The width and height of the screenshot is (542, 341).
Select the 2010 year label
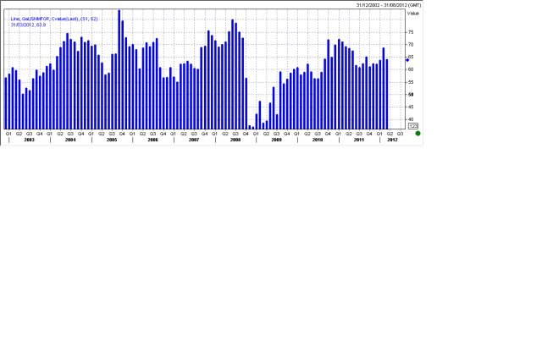(x=318, y=140)
